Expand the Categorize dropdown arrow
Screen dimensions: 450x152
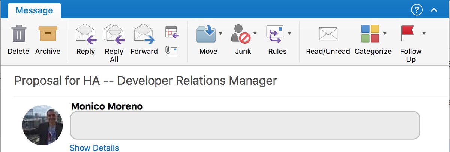click(385, 34)
